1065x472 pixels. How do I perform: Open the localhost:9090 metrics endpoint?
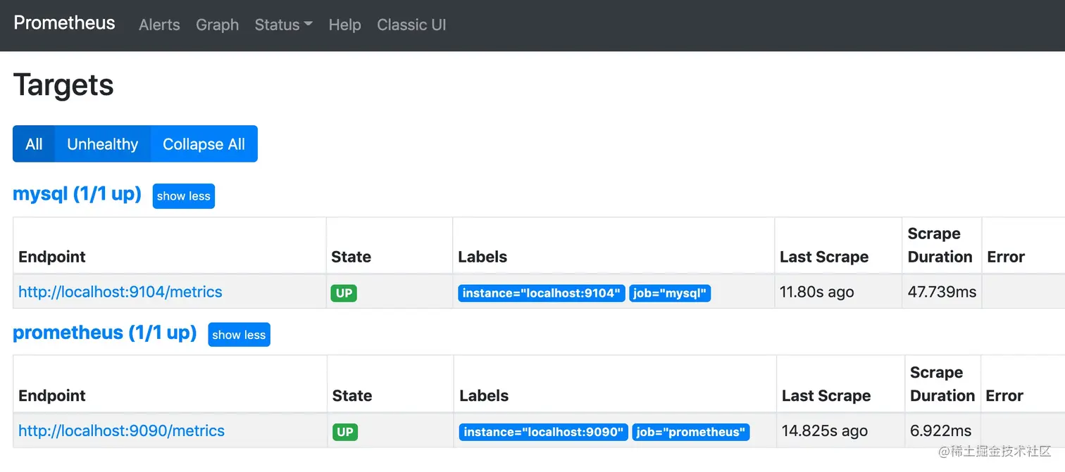click(x=121, y=430)
